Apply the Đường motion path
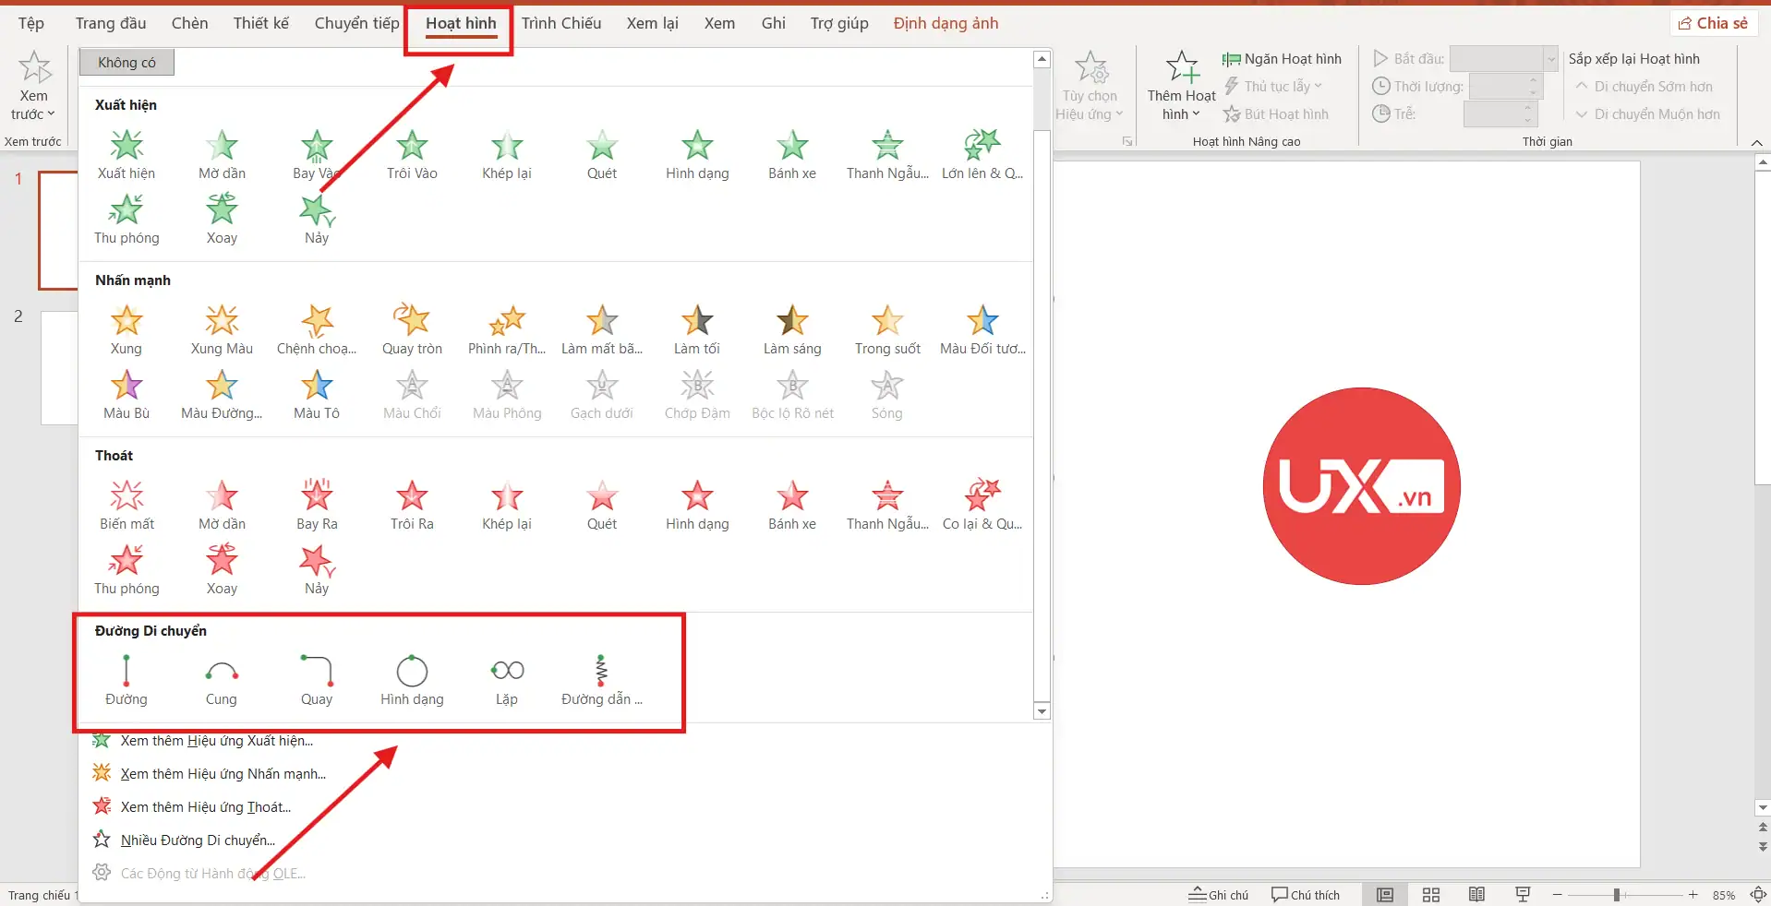Screen dimensions: 1771x906 [x=126, y=681]
